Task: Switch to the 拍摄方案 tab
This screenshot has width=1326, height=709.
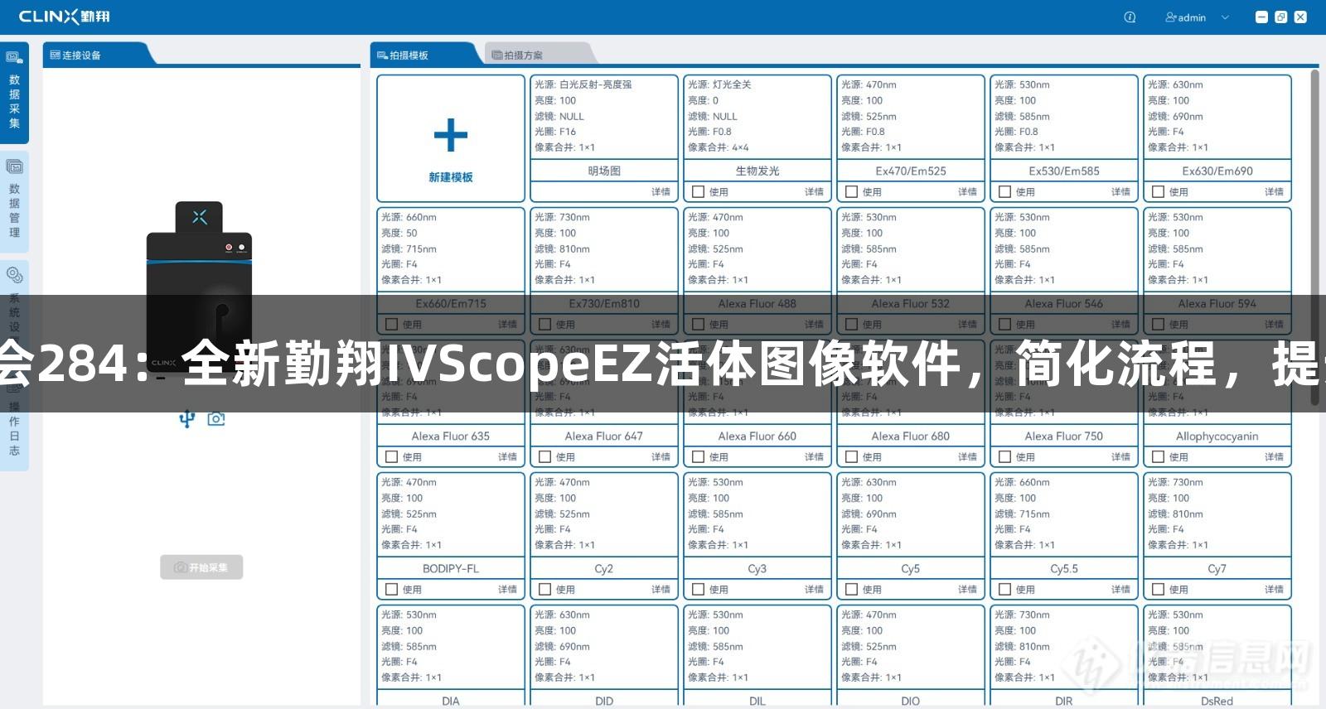Action: click(x=518, y=55)
